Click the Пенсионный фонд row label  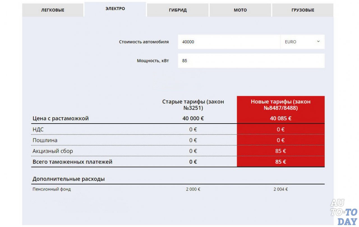click(x=52, y=189)
